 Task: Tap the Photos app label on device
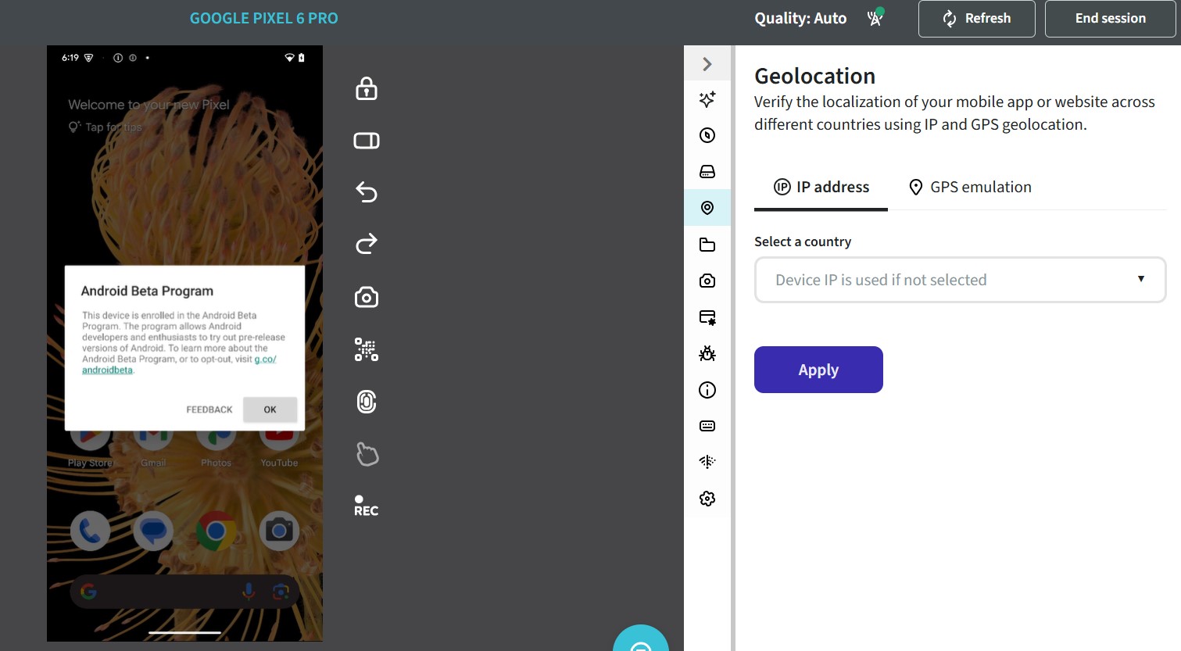217,463
